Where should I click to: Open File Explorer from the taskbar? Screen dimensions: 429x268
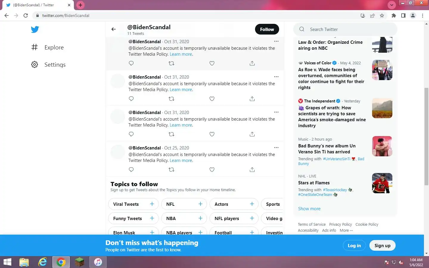(24, 262)
